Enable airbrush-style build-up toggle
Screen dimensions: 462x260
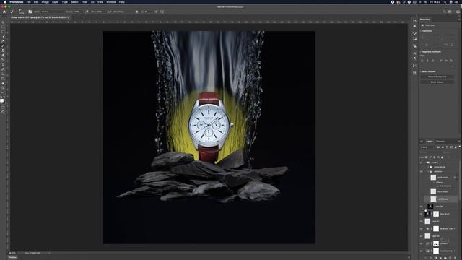pos(109,12)
